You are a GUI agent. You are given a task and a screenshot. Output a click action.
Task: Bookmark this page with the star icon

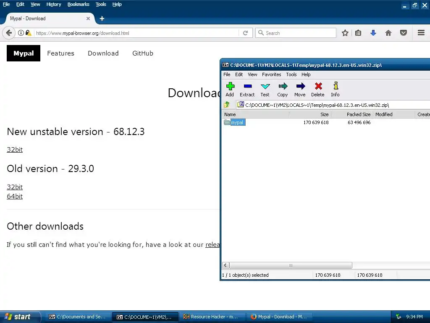(x=345, y=33)
